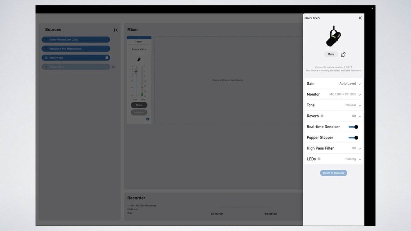Click the Drag and Drop an Input Source area
The image size is (411, 231).
[228, 80]
